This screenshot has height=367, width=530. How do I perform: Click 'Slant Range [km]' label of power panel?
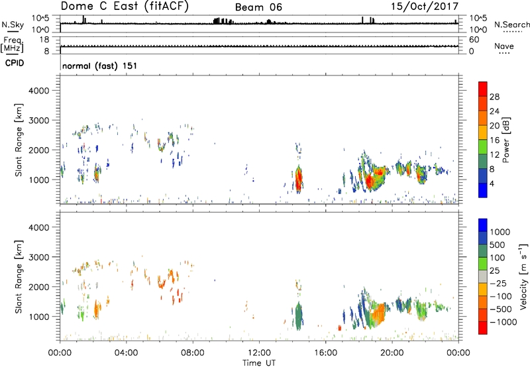tap(19, 140)
